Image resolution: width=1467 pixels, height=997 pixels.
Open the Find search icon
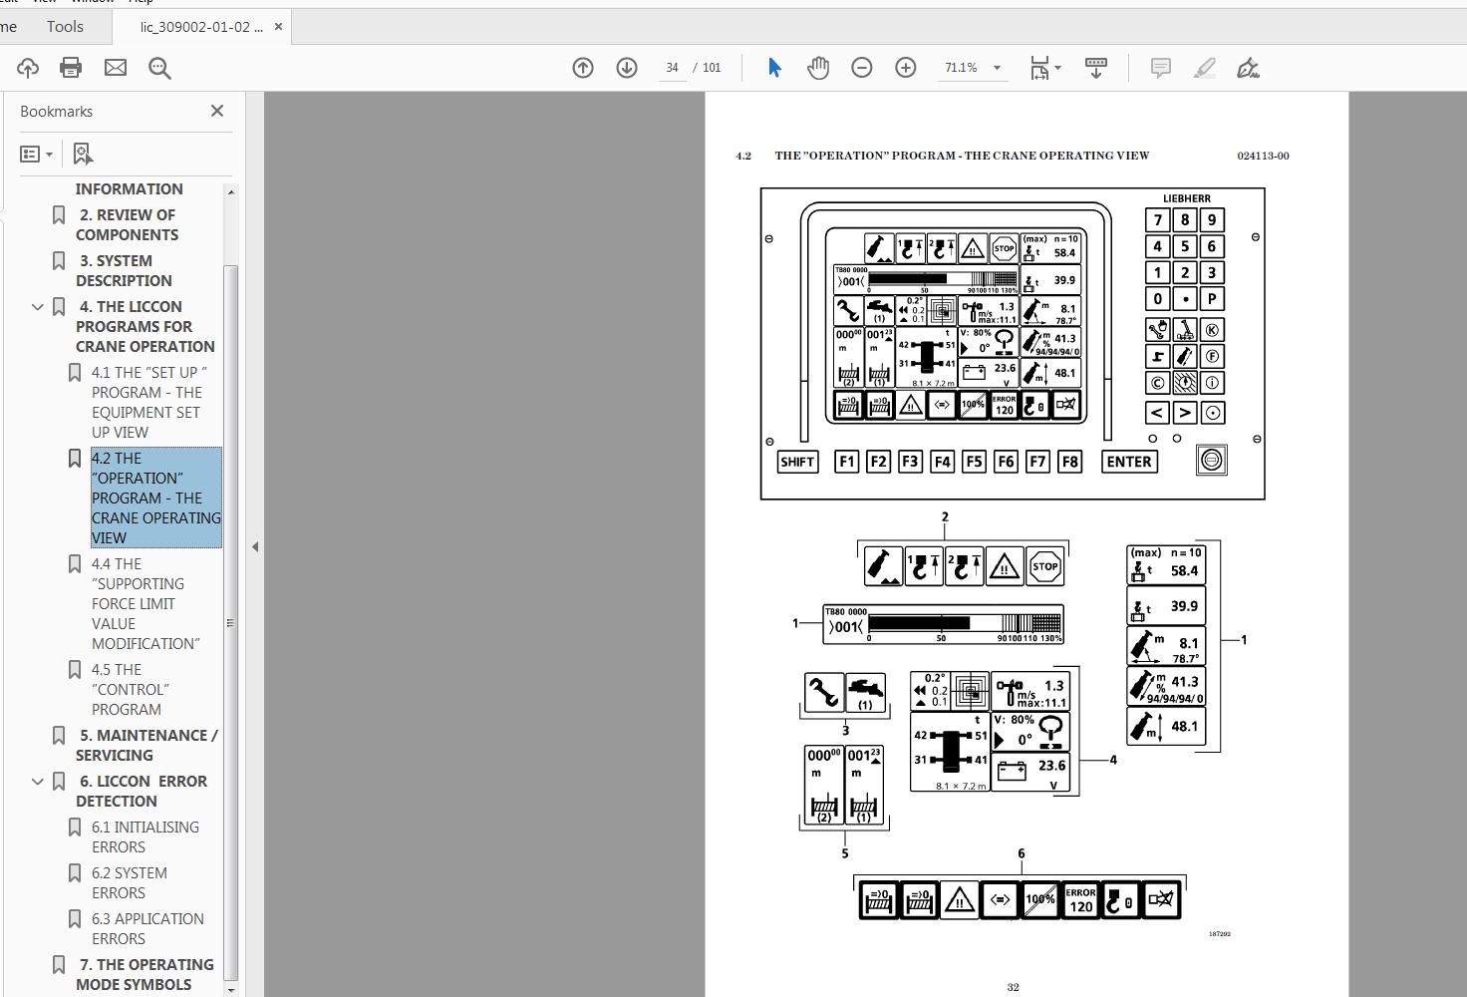coord(159,68)
